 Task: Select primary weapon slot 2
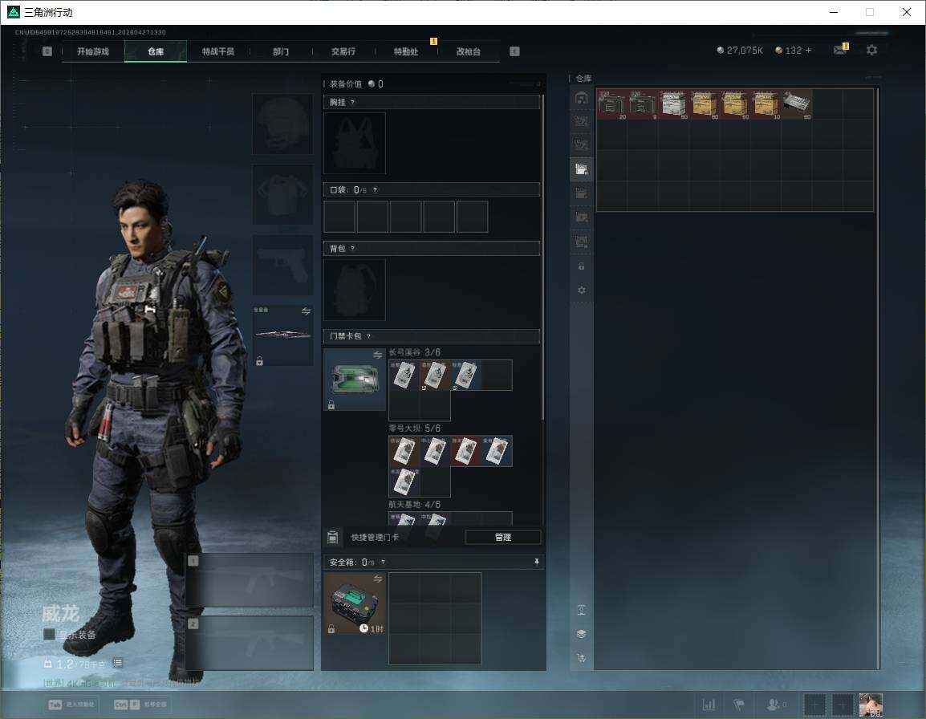tap(250, 643)
